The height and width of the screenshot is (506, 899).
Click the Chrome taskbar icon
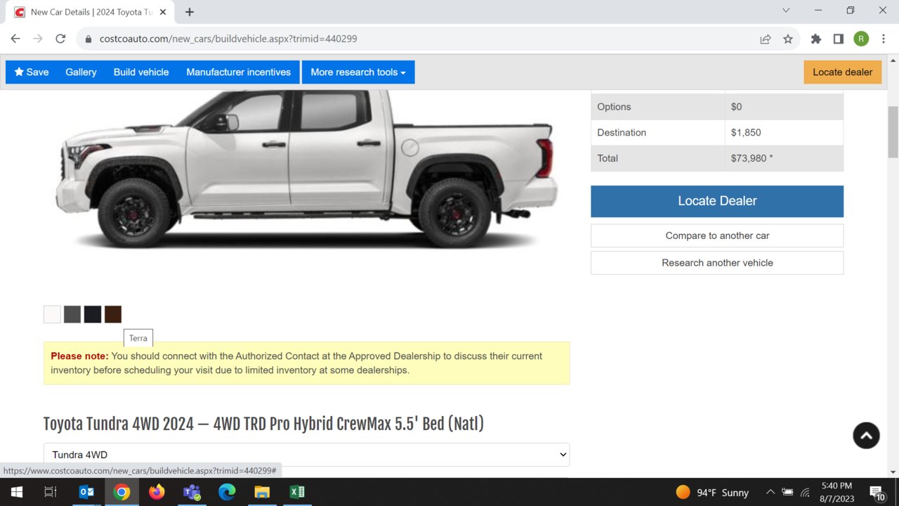122,492
